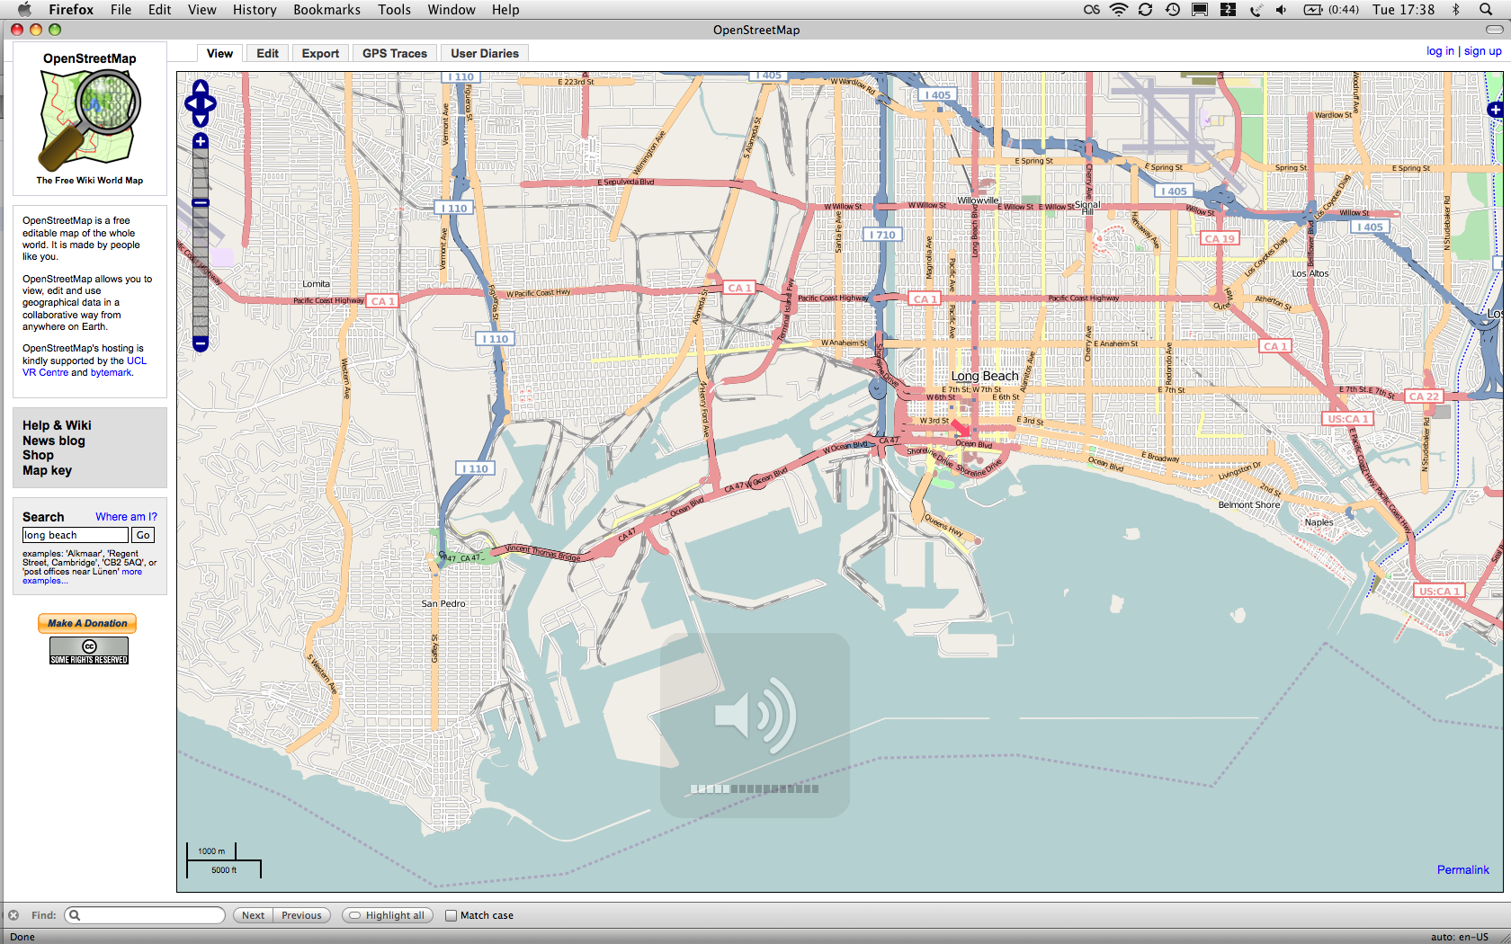Click the Permalink link
The width and height of the screenshot is (1511, 944).
click(x=1462, y=869)
